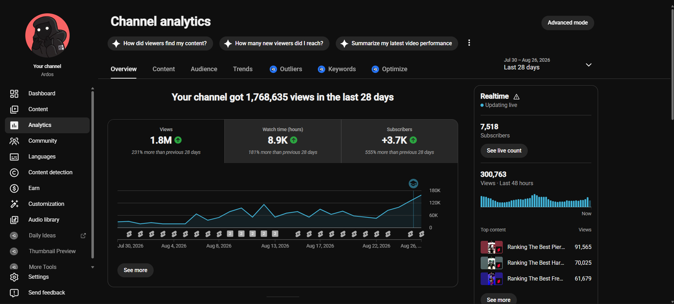The height and width of the screenshot is (304, 674).
Task: Expand the More Tools section arrow
Action: (x=92, y=267)
